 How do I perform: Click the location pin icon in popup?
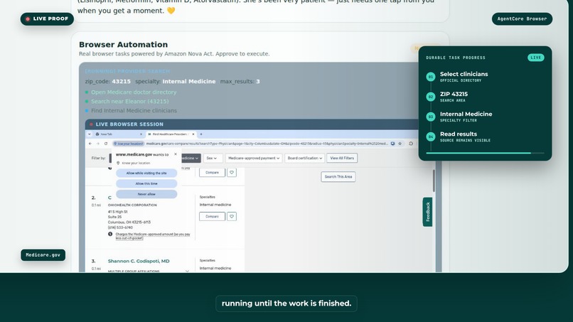pos(118,163)
